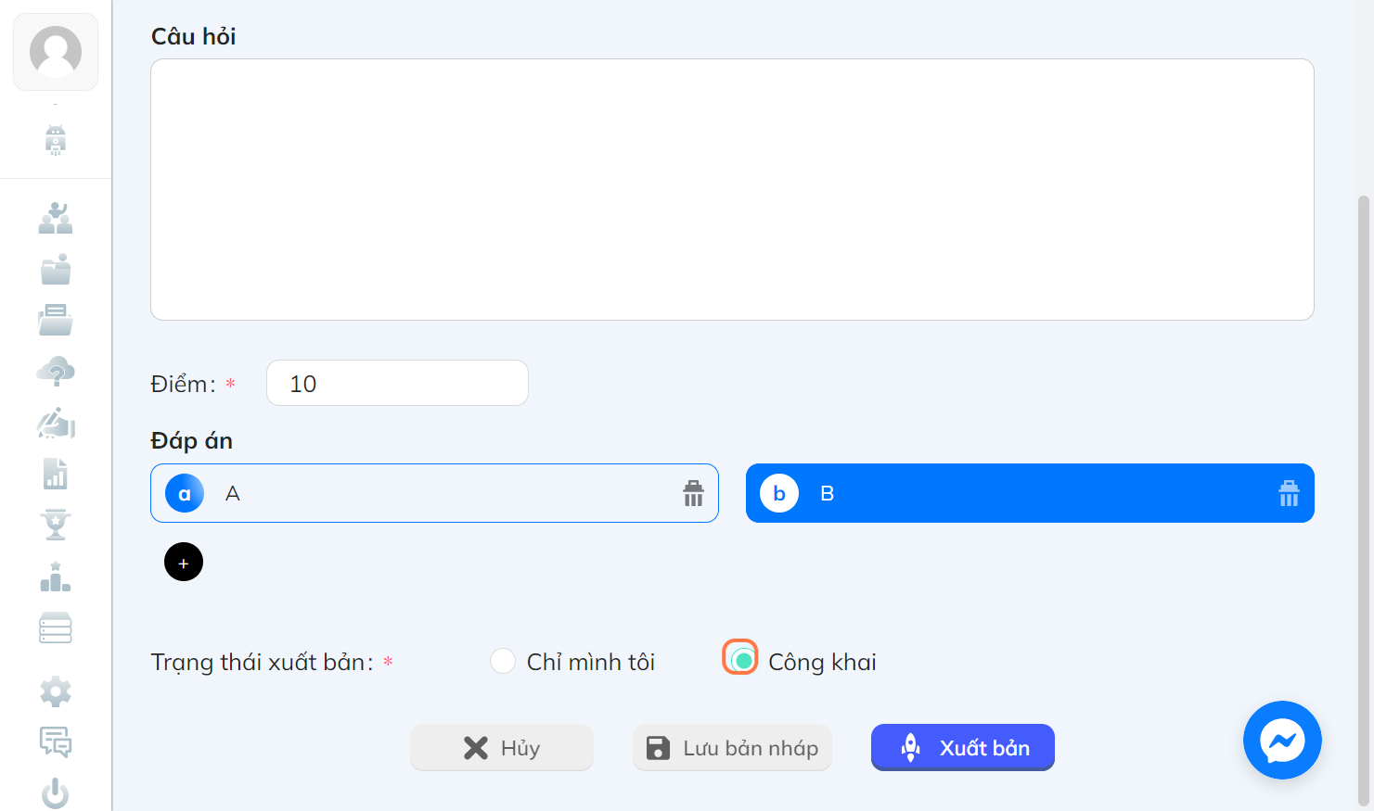Image resolution: width=1374 pixels, height=811 pixels.
Task: Open the settings gear icon
Action: click(56, 691)
